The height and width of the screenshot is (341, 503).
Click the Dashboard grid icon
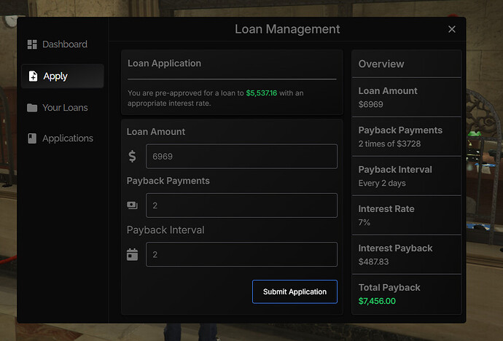coord(32,44)
